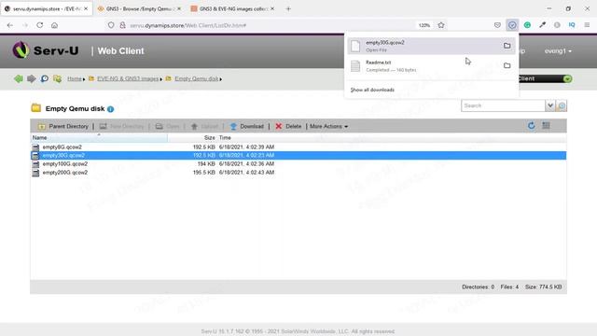Click the browser Back arrow
Image resolution: width=597 pixels, height=336 pixels.
(10, 25)
